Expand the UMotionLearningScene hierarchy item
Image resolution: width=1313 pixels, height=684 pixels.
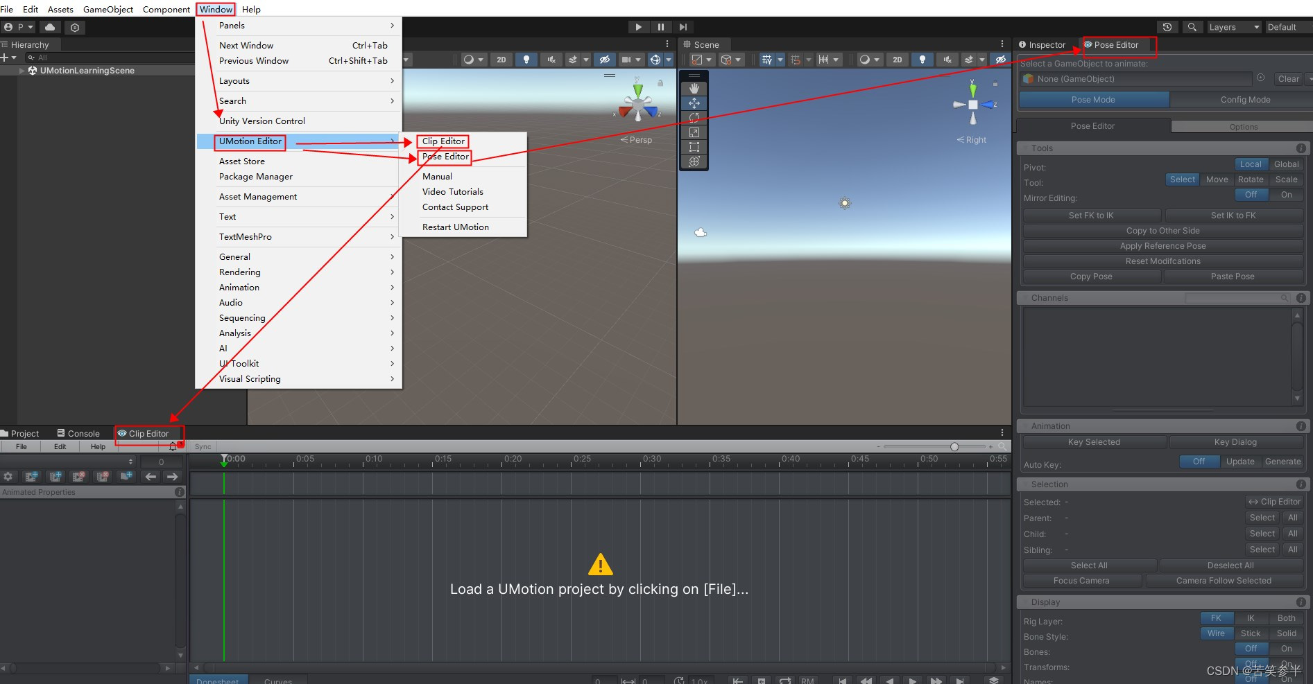coord(22,71)
